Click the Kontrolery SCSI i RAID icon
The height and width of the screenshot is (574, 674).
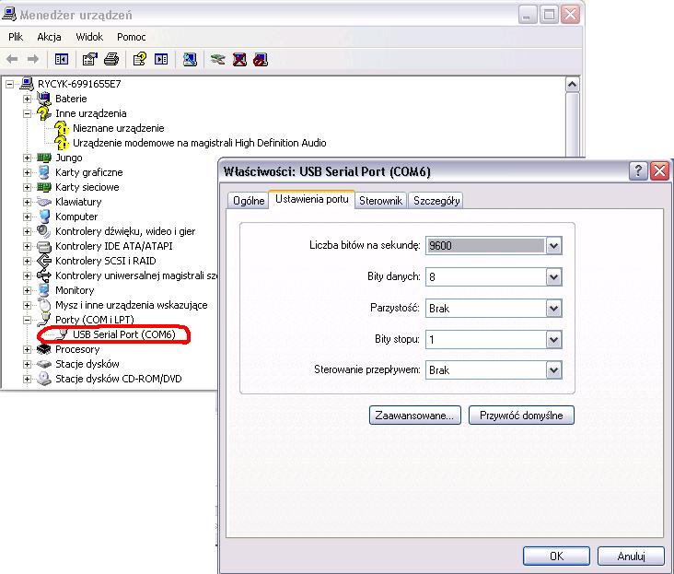tap(44, 261)
